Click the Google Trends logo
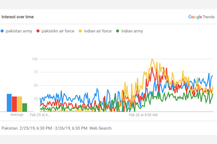217x144 pixels. pyautogui.click(x=201, y=17)
